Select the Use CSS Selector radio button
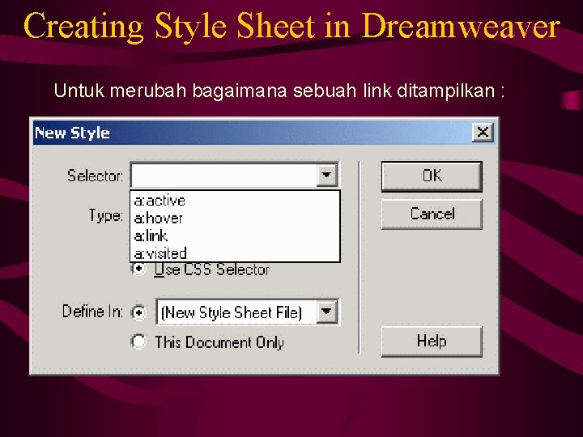Image resolution: width=583 pixels, height=437 pixels. point(138,269)
